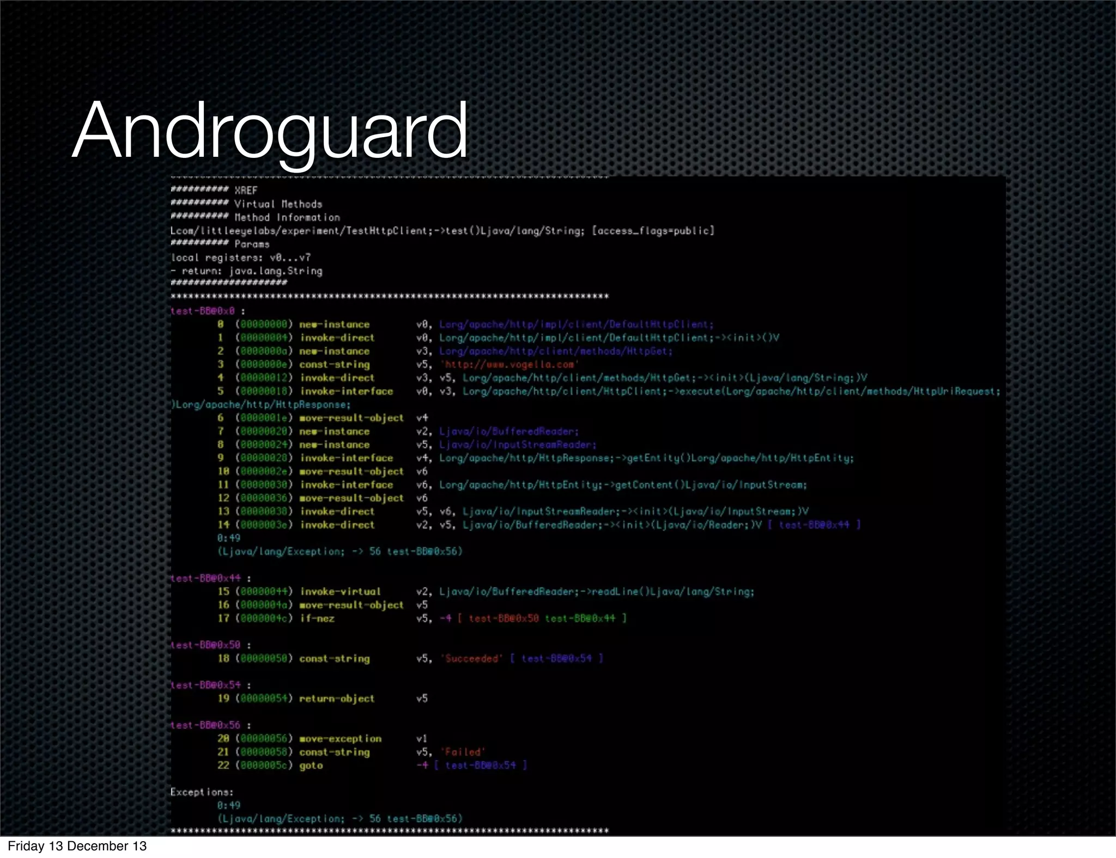Viewport: 1116px width, 858px height.
Task: Click the 'move-exception' opcode on instruction 20
Action: pos(340,738)
